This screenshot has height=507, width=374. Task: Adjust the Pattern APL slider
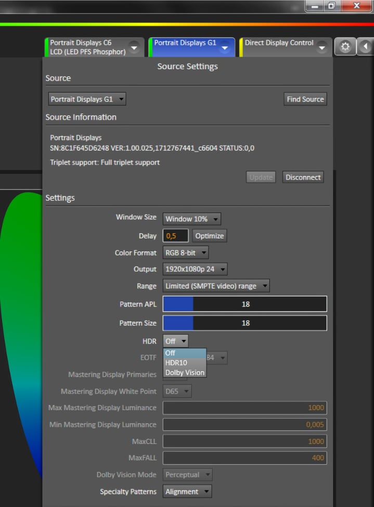244,304
